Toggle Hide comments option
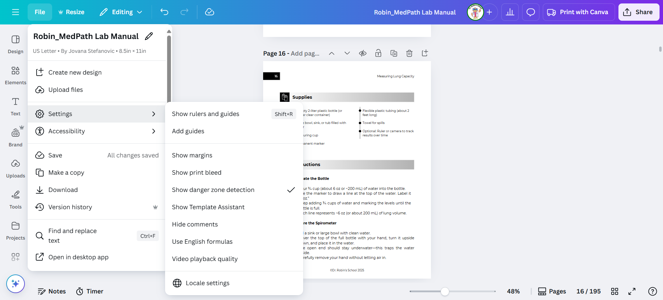This screenshot has width=663, height=300. [234, 224]
